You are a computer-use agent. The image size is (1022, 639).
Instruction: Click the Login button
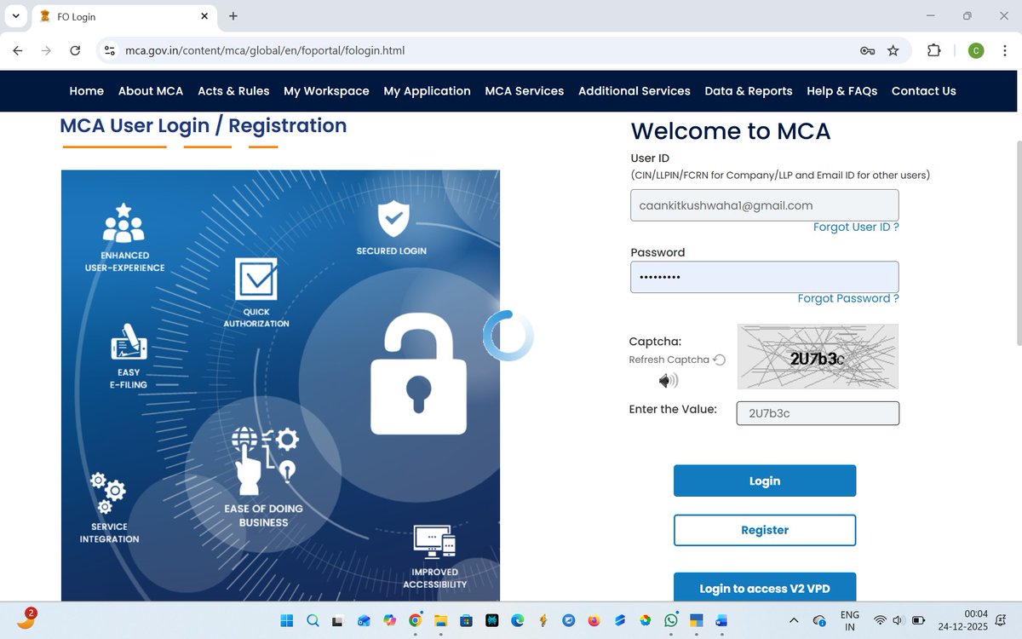[765, 481]
